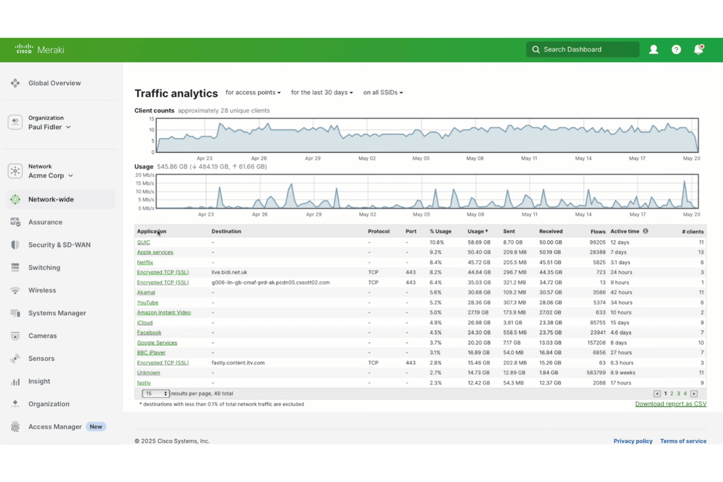Click the fastly.content.itv.com destination cell
This screenshot has width=723, height=482.
238,363
